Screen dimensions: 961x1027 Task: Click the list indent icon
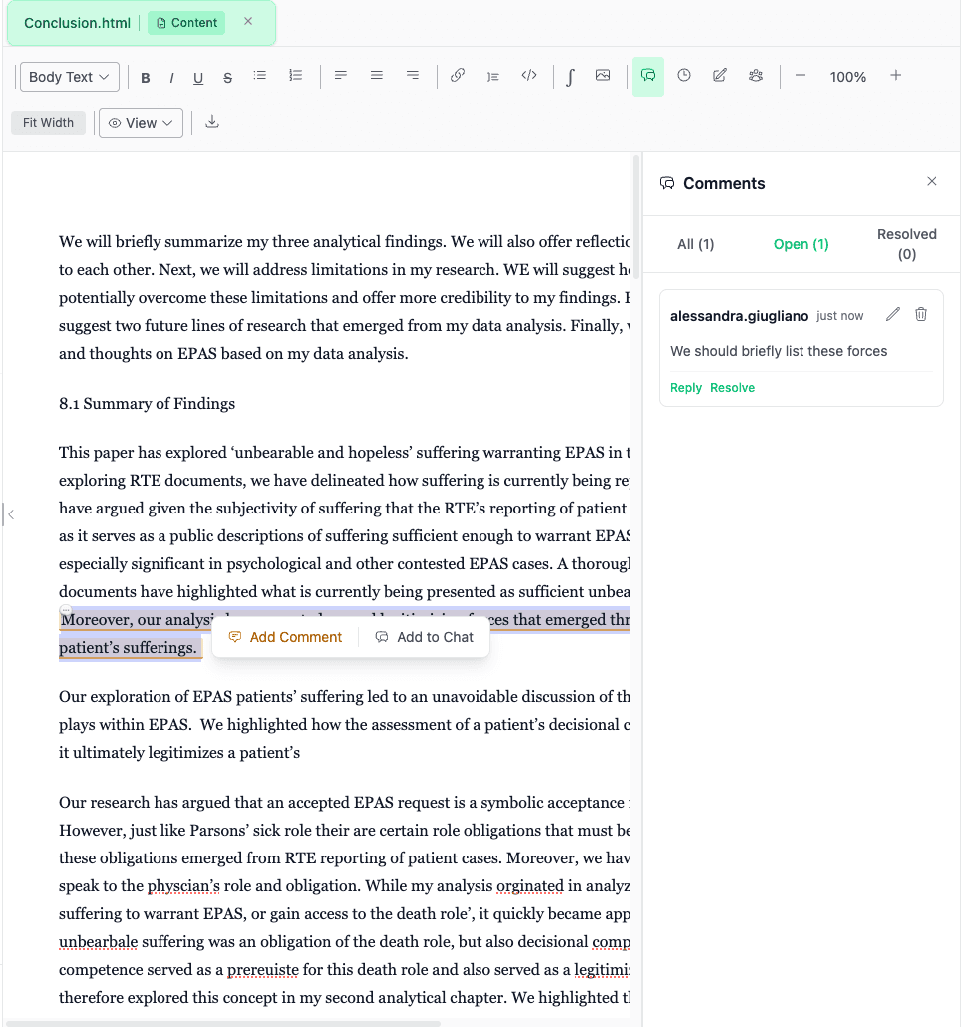tap(493, 77)
